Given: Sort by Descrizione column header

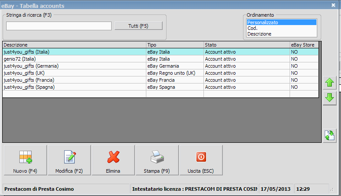Looking at the screenshot, I should pyautogui.click(x=74, y=45).
